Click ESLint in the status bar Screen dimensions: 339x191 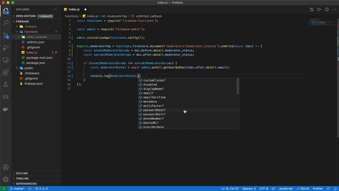click(x=303, y=189)
